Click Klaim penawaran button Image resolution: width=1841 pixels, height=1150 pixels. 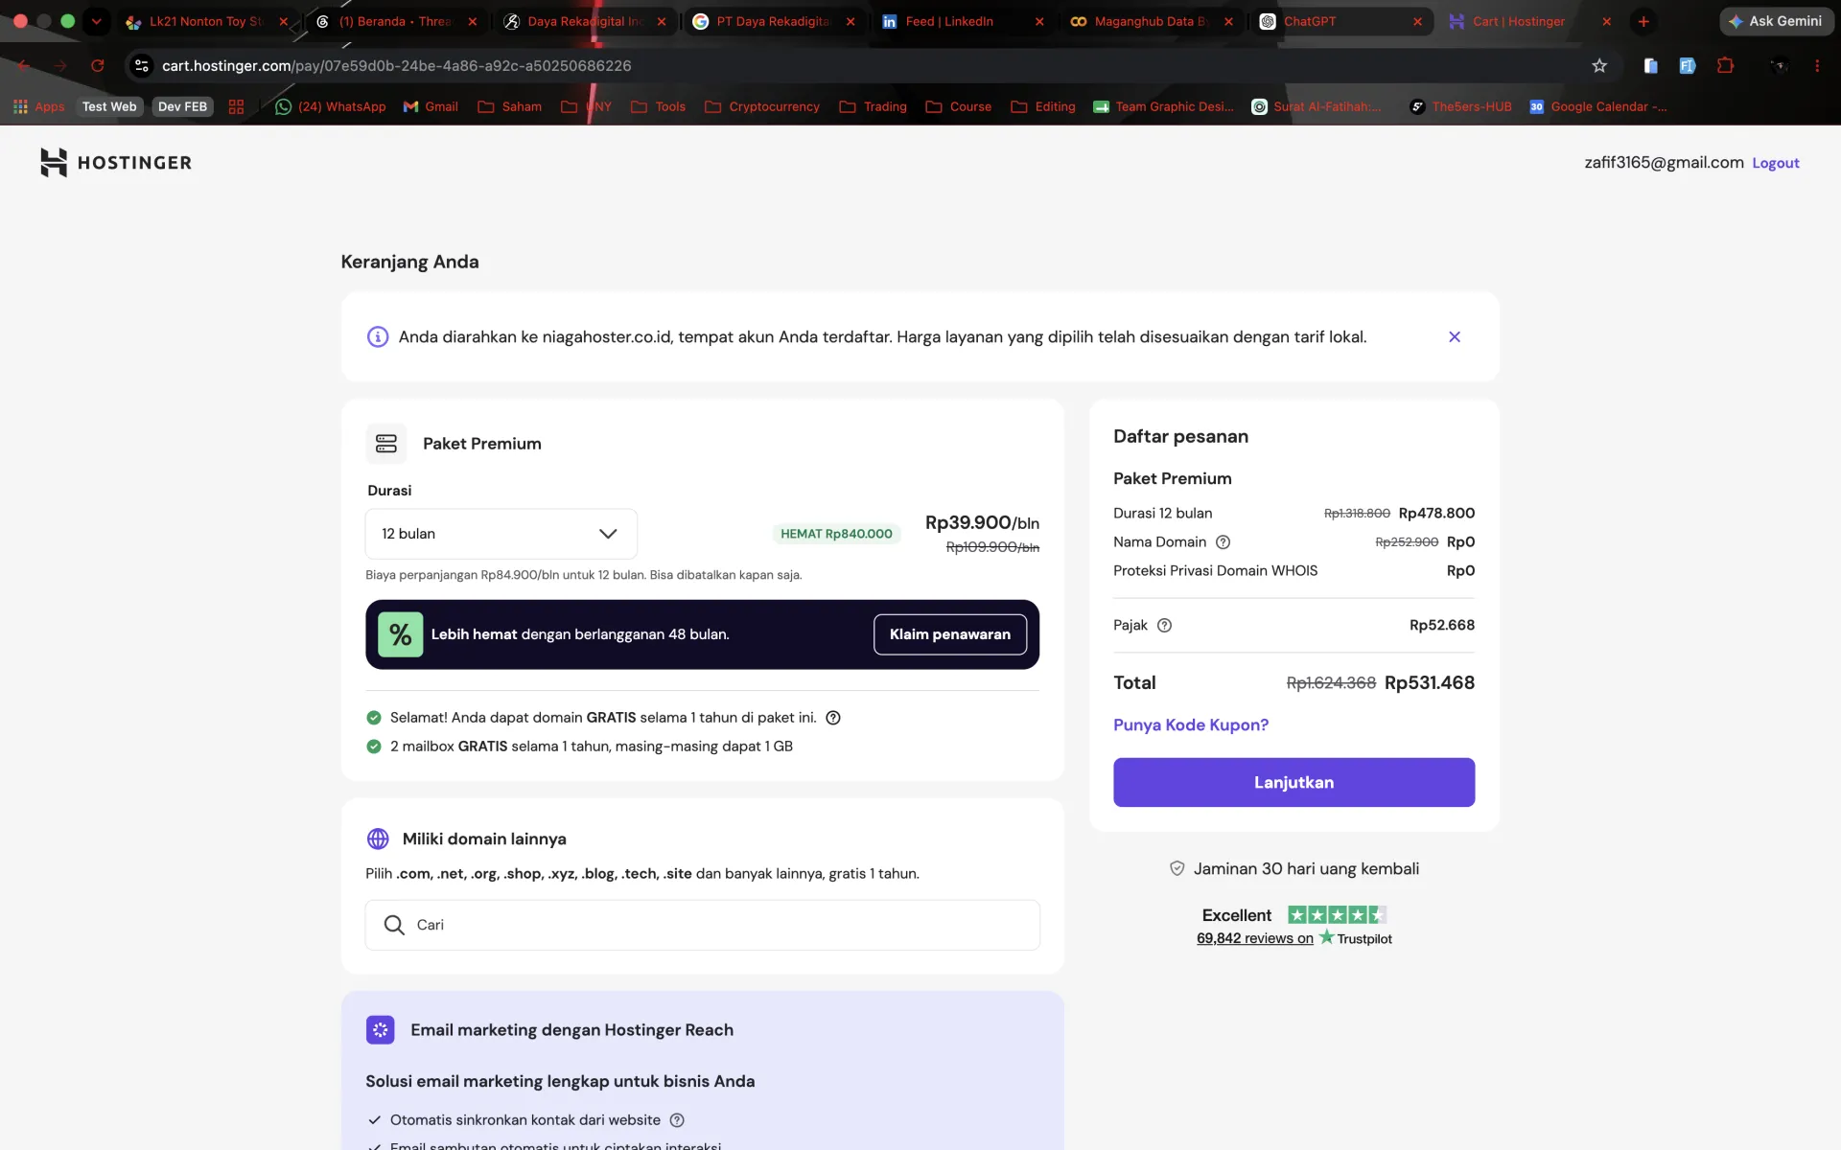950,634
